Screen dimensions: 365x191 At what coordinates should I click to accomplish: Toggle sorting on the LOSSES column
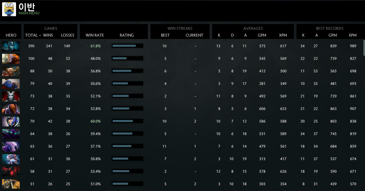point(67,35)
